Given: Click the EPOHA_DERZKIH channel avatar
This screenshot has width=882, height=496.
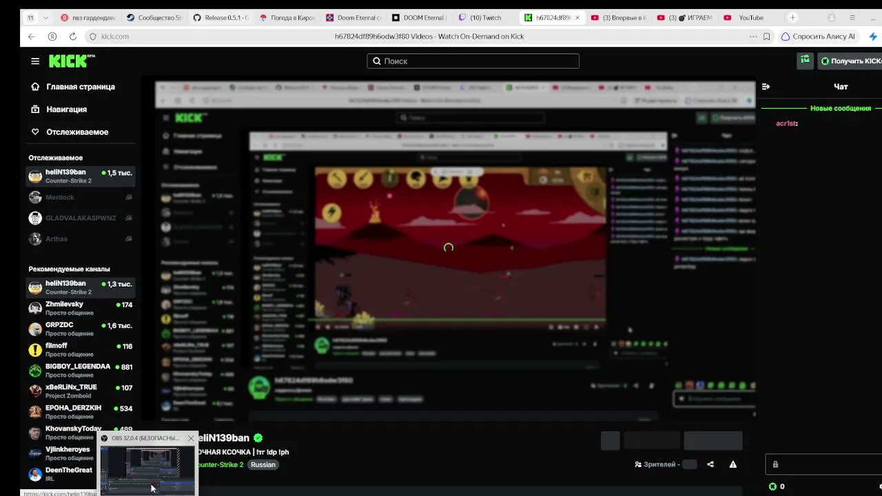Looking at the screenshot, I should [x=35, y=412].
